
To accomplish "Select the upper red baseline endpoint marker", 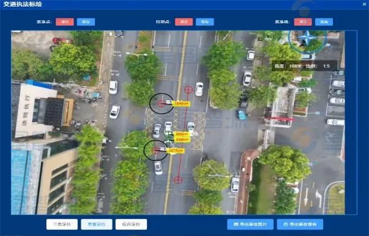I will pyautogui.click(x=188, y=89).
